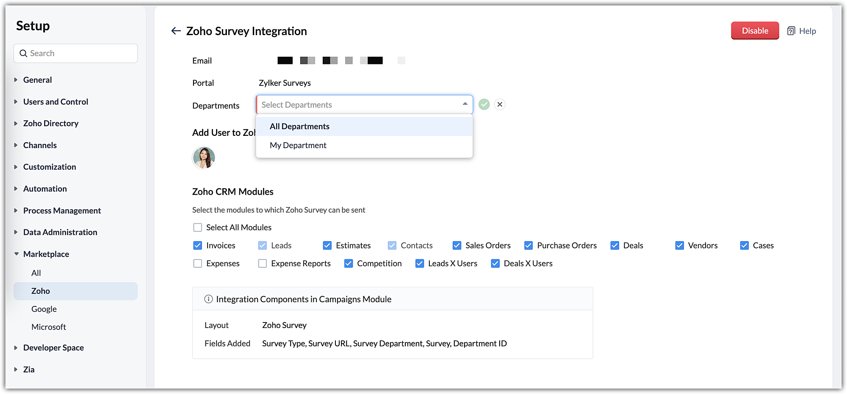Focus the Setup search field
Image resolution: width=847 pixels, height=394 pixels.
80,53
